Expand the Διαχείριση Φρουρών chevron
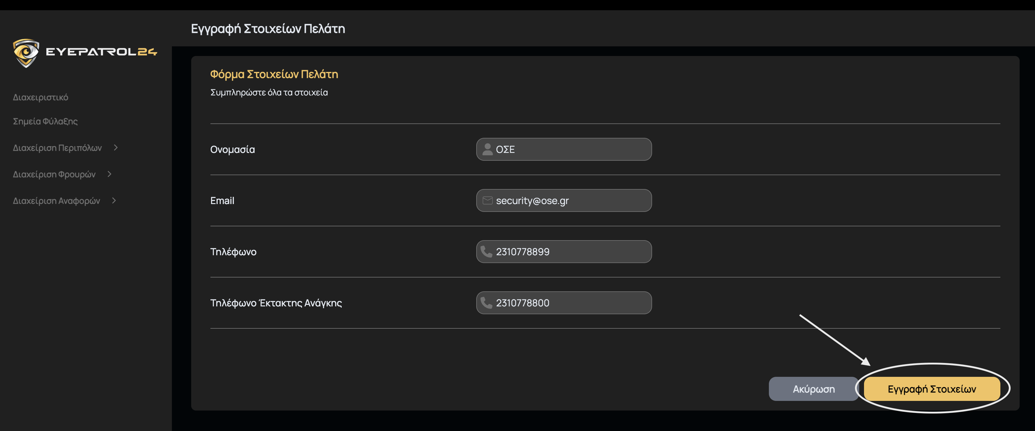Viewport: 1035px width, 431px height. pos(109,174)
